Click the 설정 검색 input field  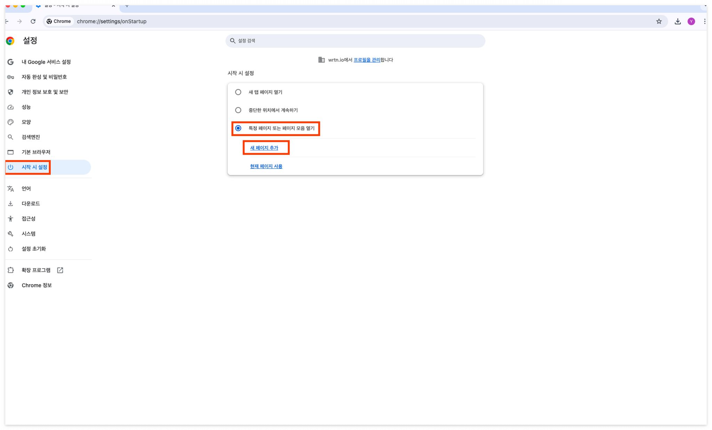pos(355,41)
